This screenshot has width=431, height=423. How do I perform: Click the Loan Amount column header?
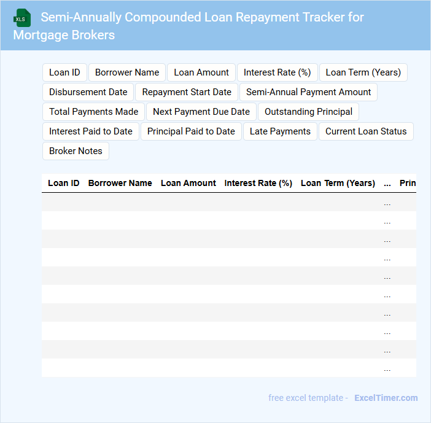pos(188,183)
